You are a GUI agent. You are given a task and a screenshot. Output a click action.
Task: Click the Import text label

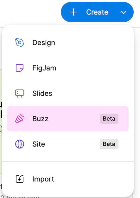click(43, 179)
